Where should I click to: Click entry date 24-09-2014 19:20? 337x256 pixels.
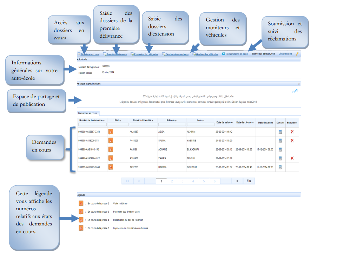pyautogui.click(x=224, y=141)
